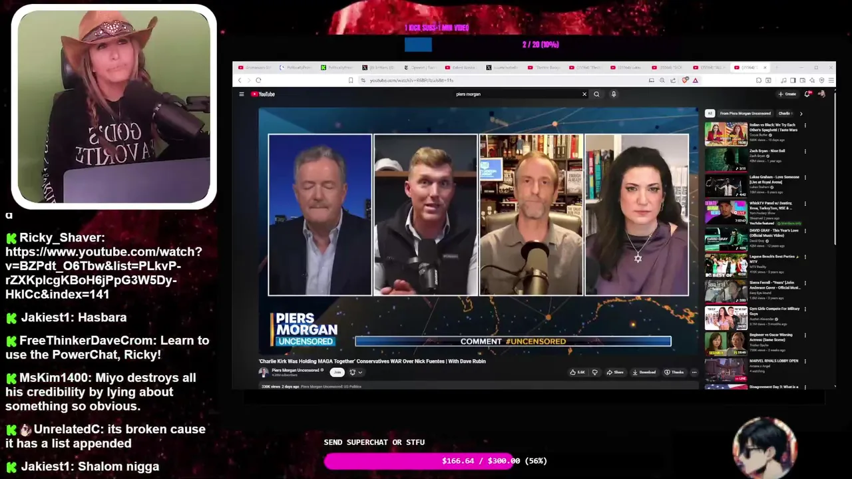Click the Brave rewards triangle icon
This screenshot has height=479, width=852.
click(x=695, y=80)
